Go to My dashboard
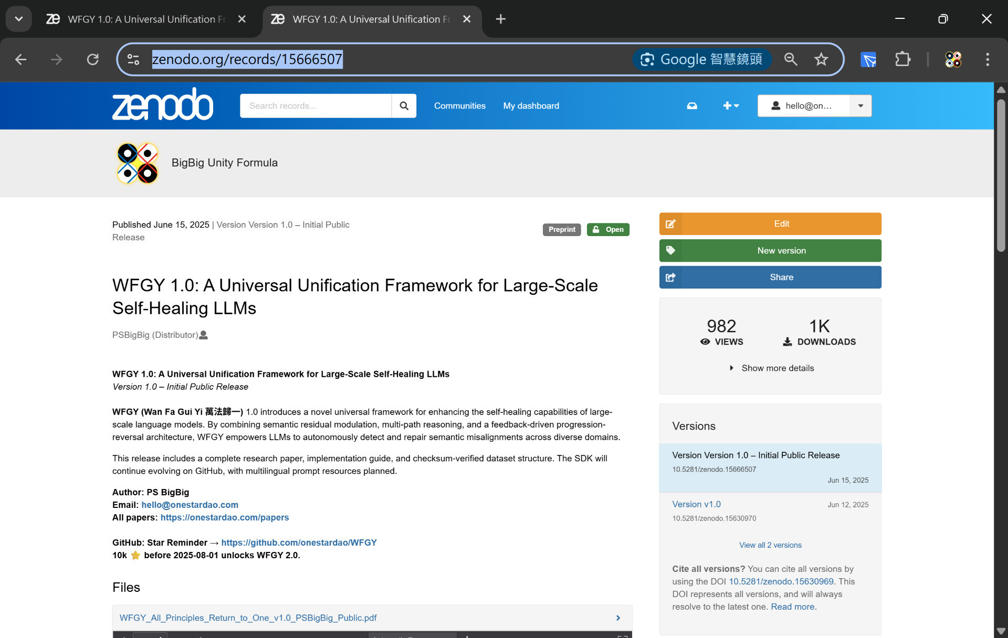 pos(531,106)
